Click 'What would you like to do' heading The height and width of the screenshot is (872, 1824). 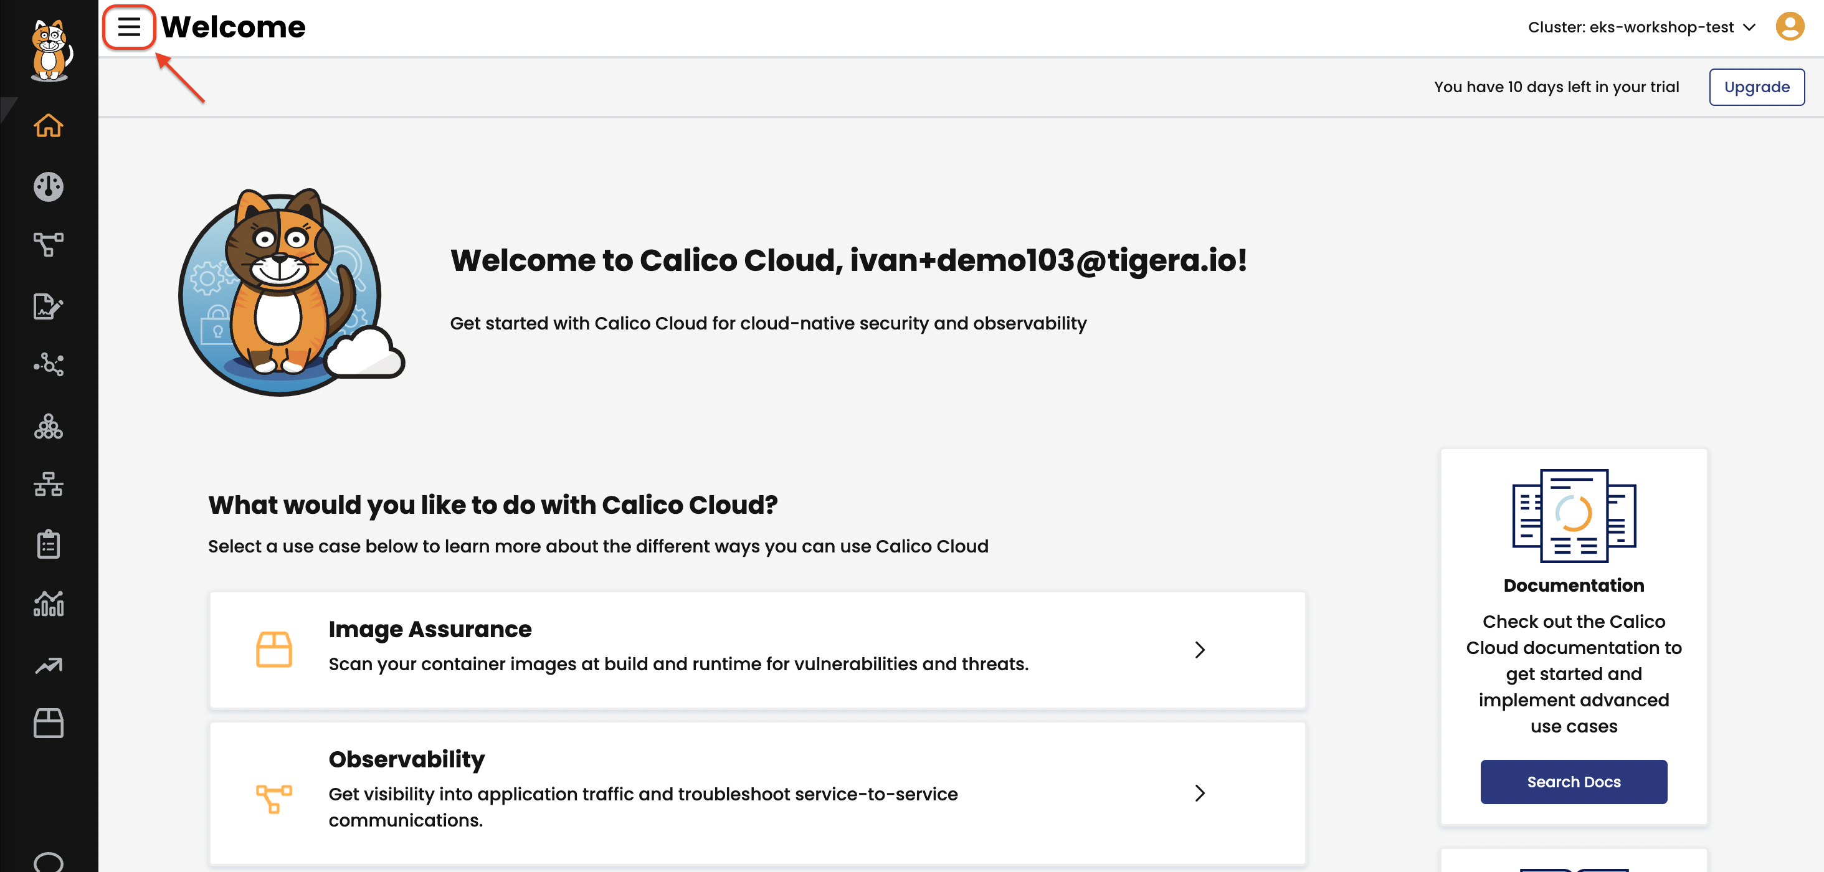click(493, 505)
